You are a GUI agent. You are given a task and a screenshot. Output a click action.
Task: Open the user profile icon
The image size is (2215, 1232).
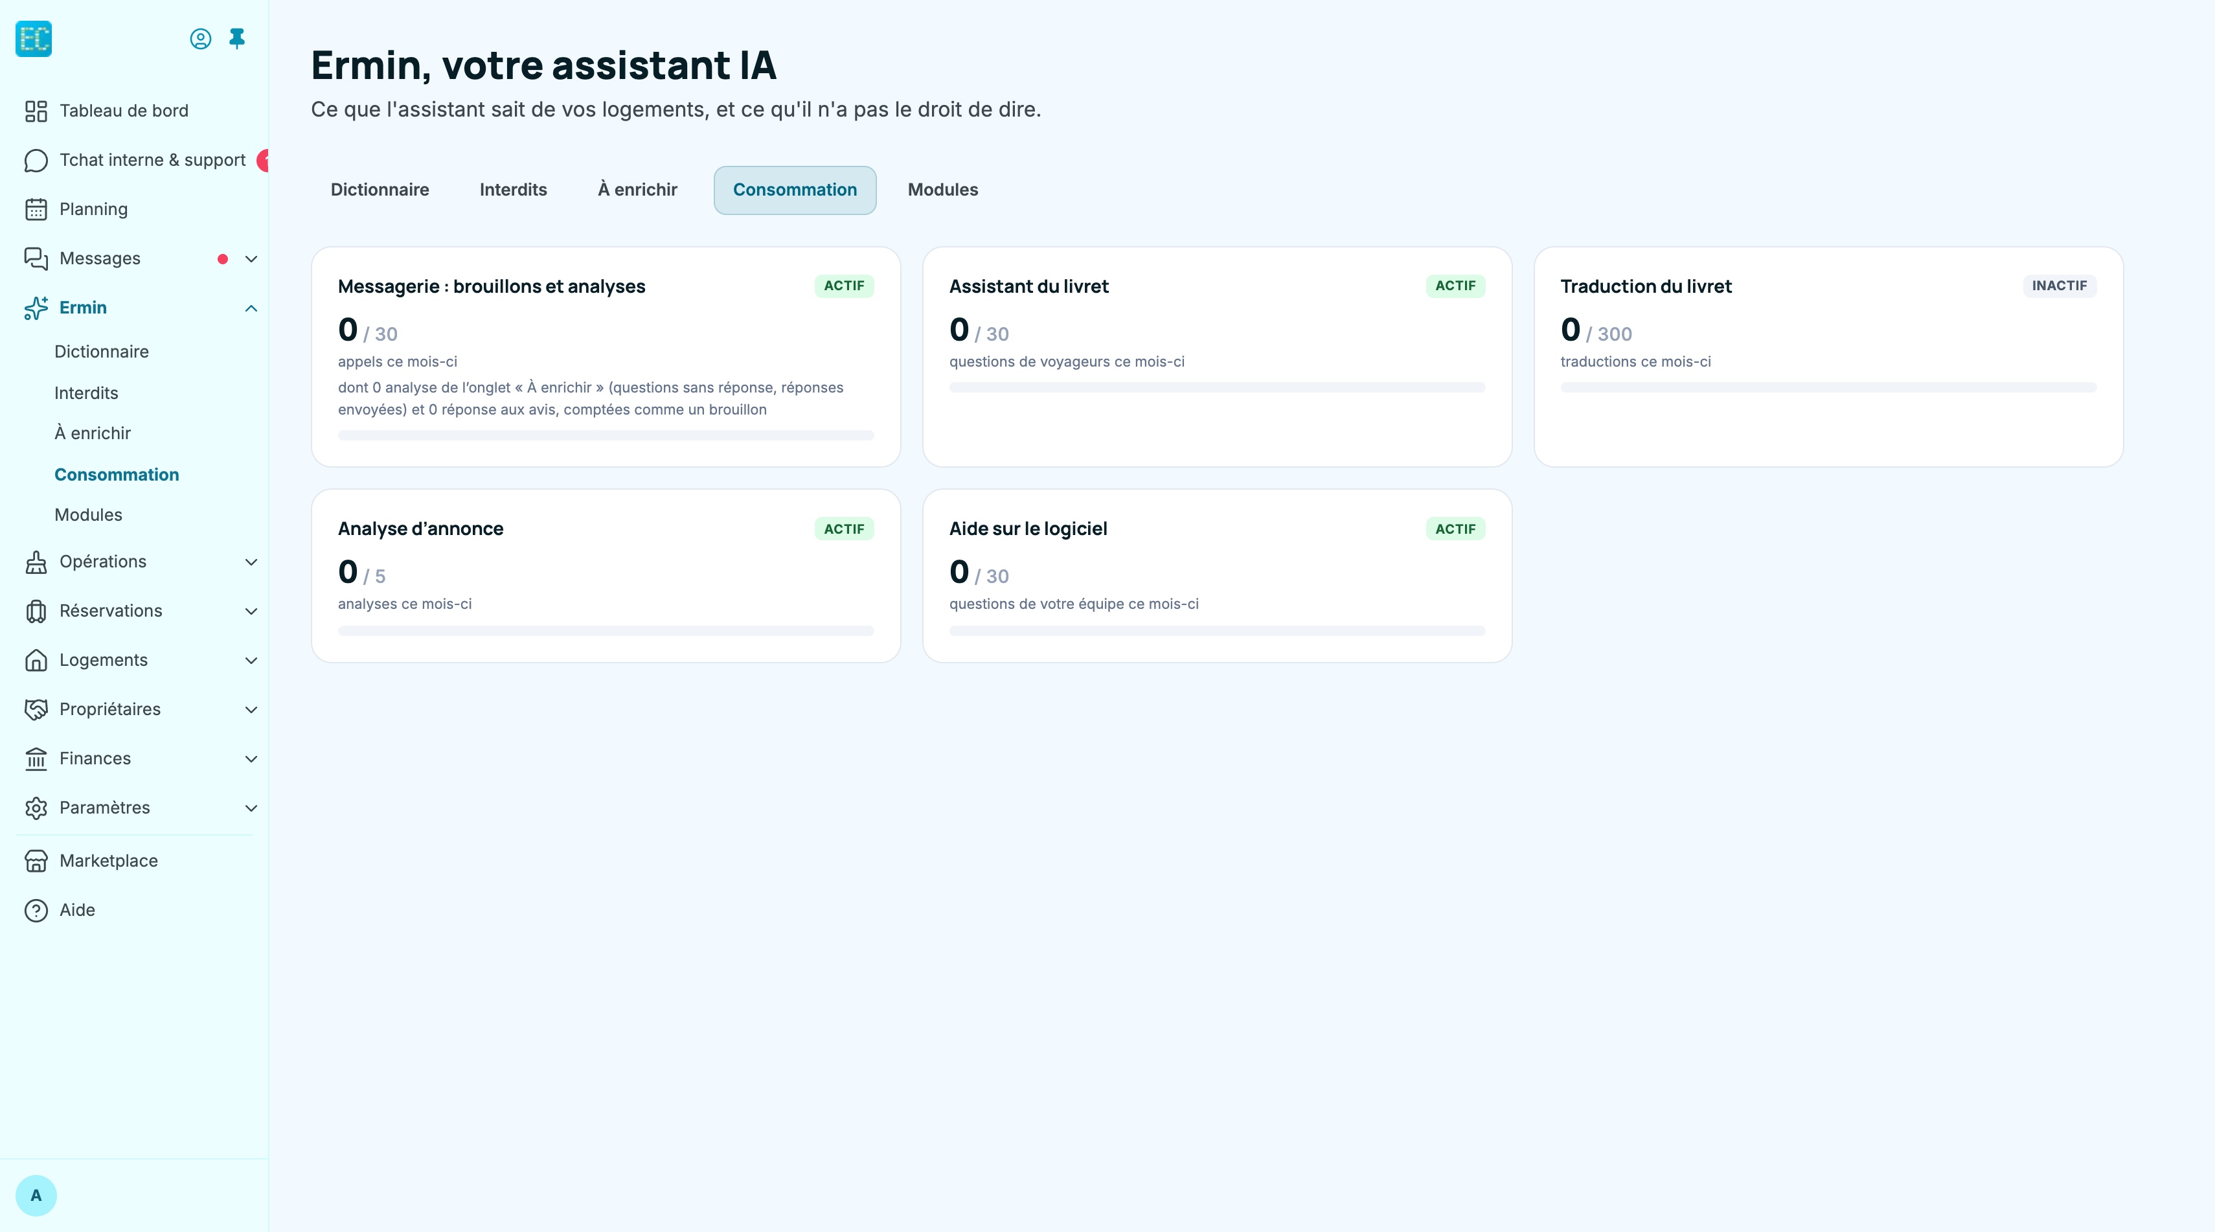click(200, 39)
